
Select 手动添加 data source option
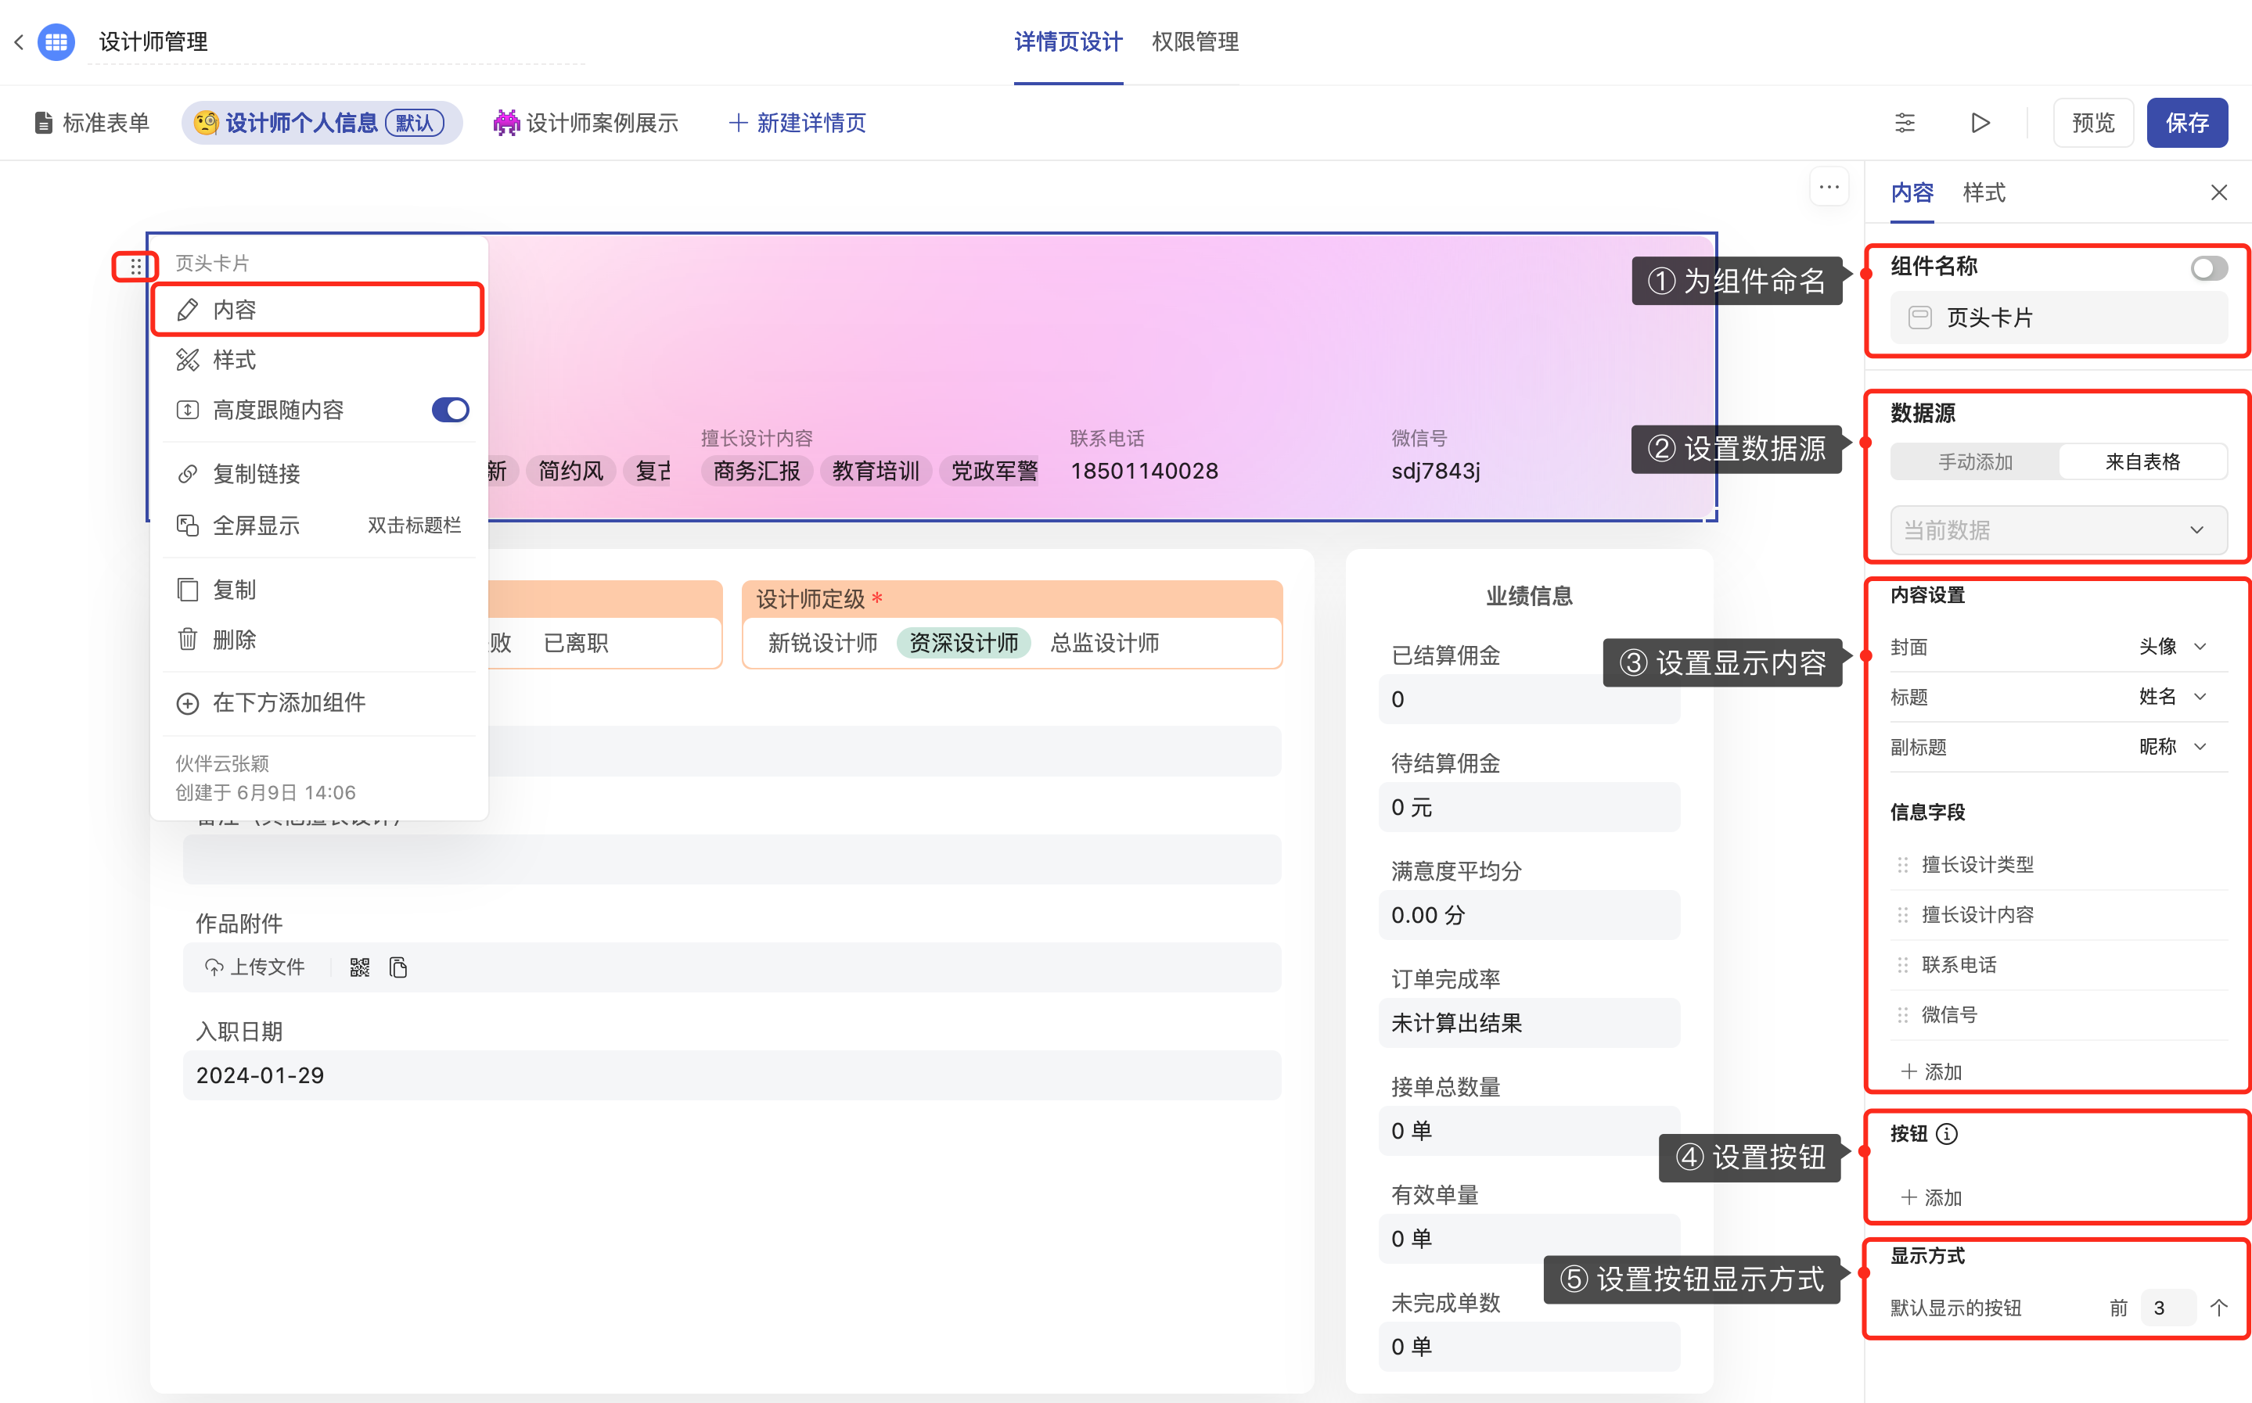[1974, 461]
